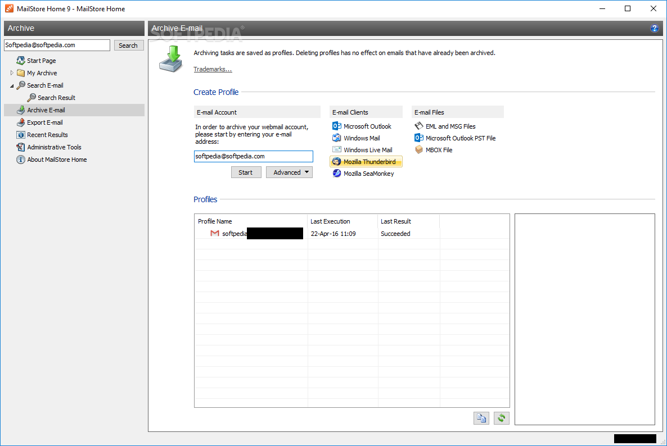
Task: Go to Export E-mail
Action: point(44,122)
